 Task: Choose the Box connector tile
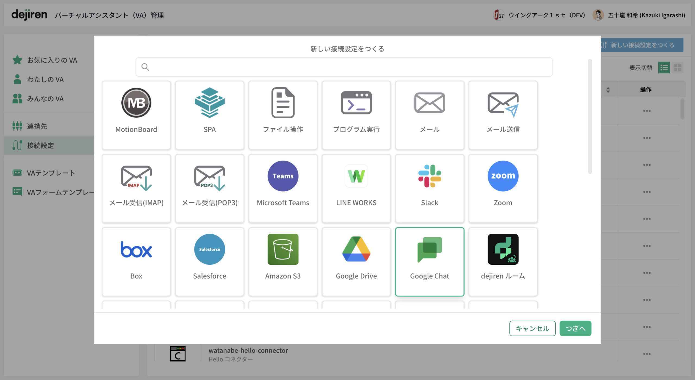136,262
